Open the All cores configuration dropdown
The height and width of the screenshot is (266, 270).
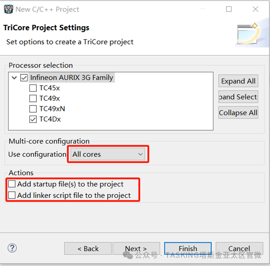[x=108, y=154]
